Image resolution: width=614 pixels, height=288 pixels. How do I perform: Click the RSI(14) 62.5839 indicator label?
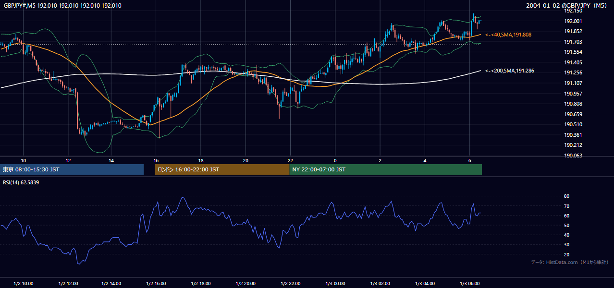point(21,182)
